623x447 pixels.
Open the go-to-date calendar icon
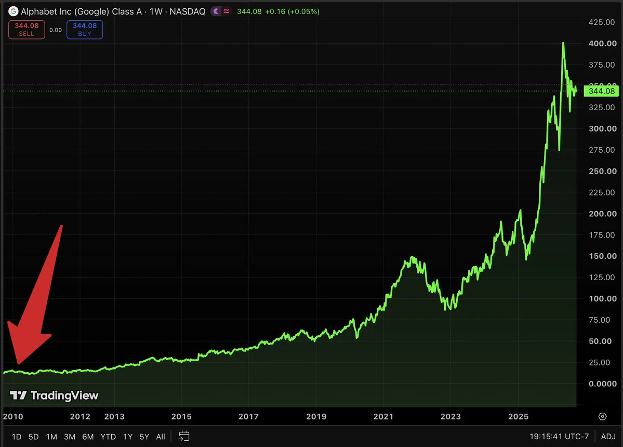(184, 436)
